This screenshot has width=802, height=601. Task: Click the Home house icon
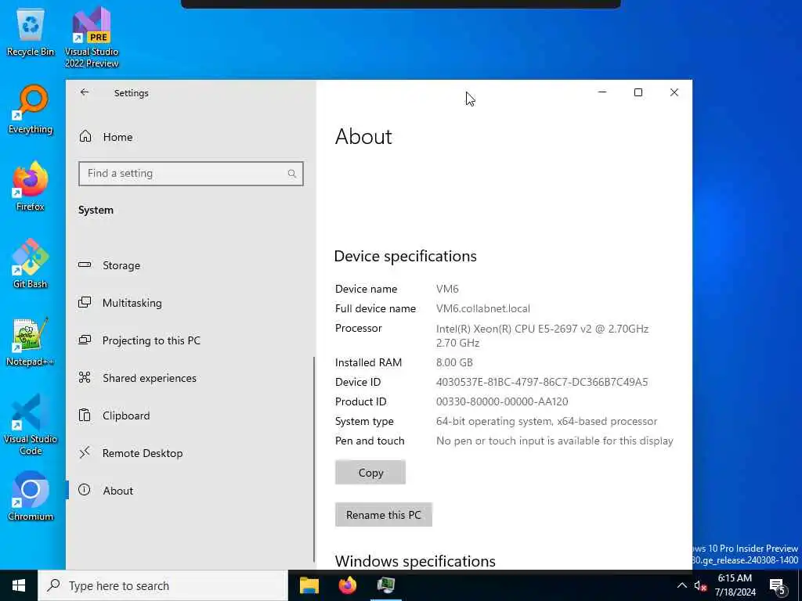[x=85, y=136]
